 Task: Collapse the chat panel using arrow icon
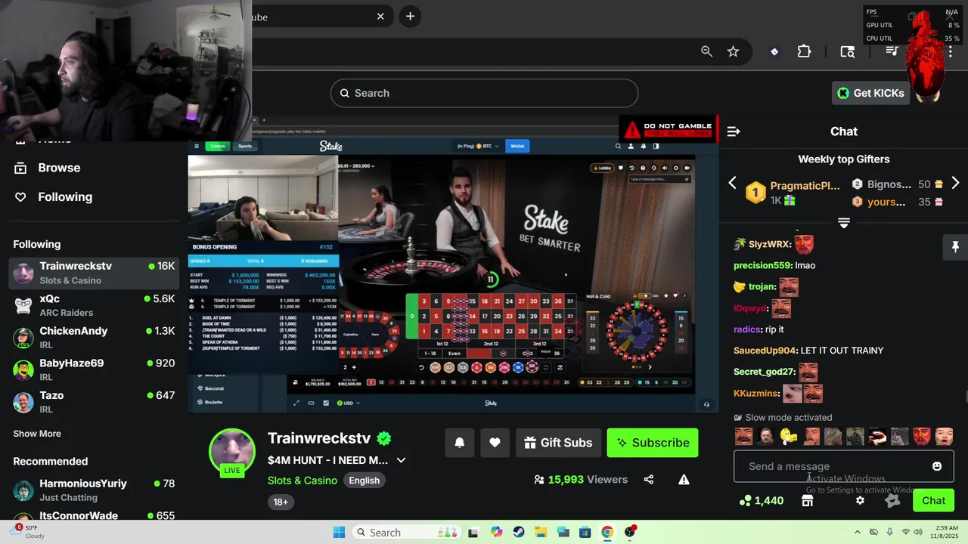734,131
